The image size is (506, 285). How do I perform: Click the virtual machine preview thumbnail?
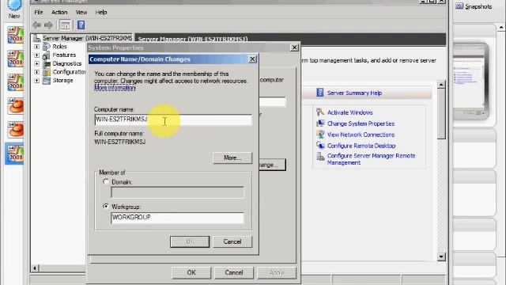[x=470, y=81]
